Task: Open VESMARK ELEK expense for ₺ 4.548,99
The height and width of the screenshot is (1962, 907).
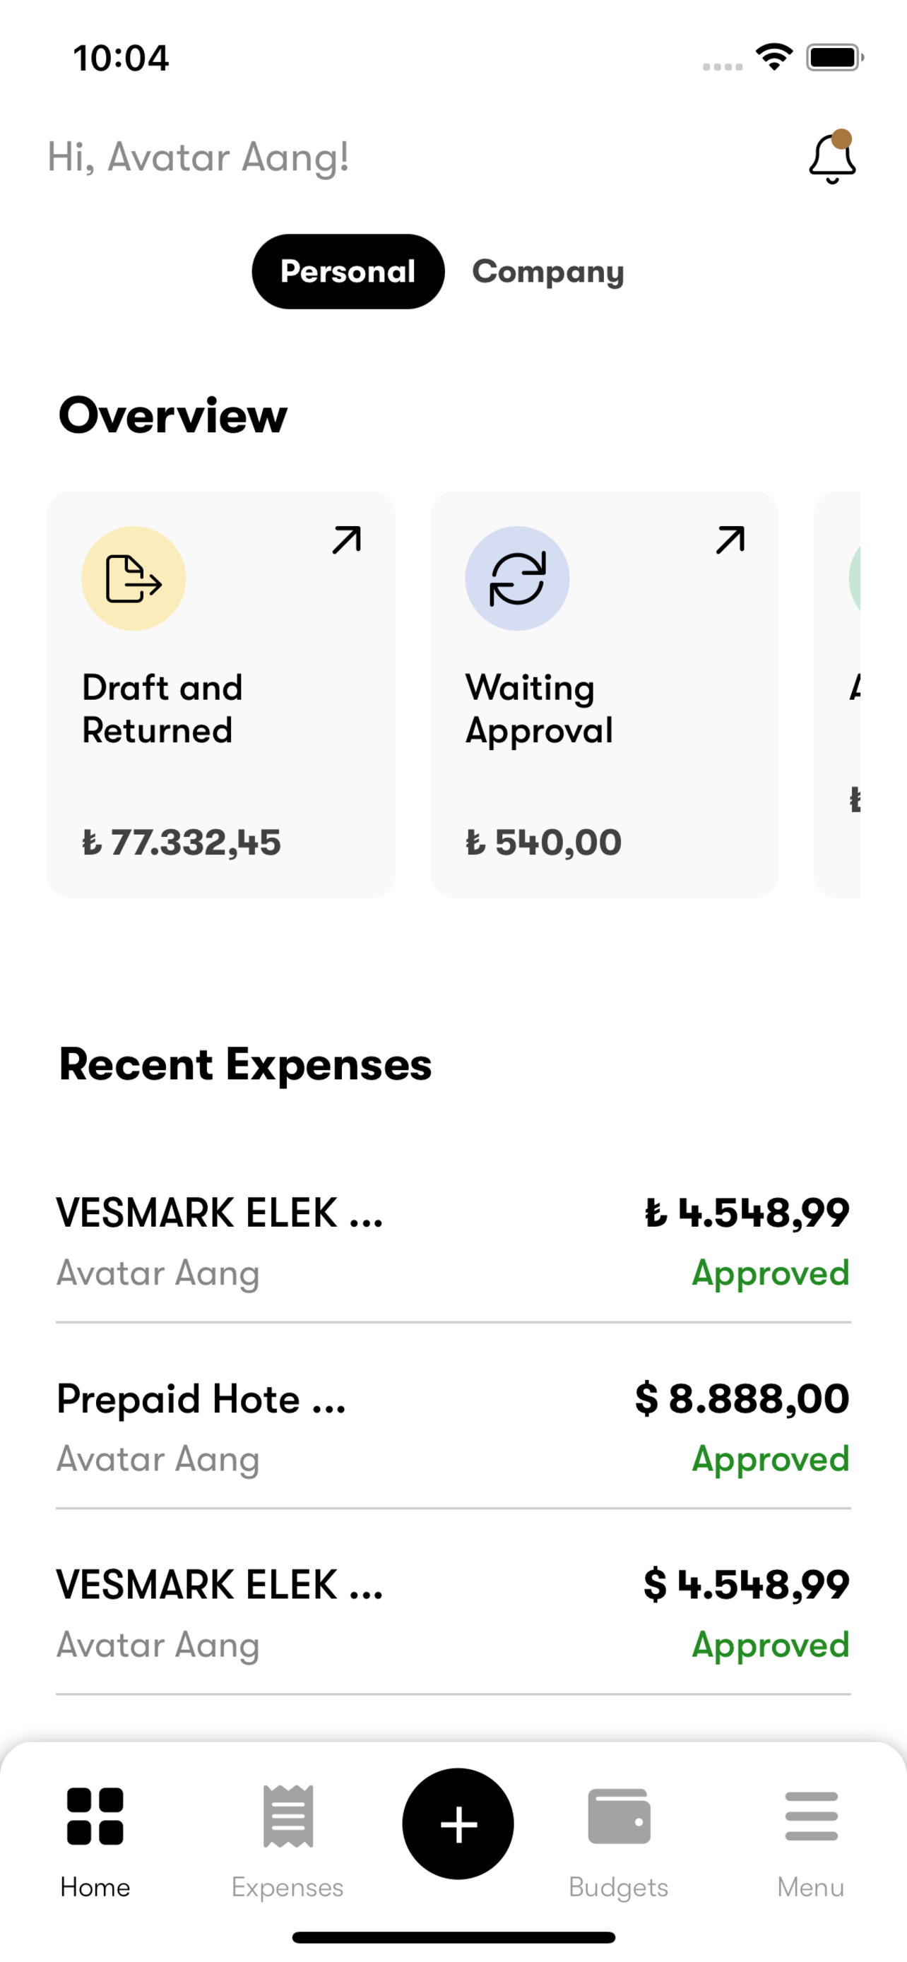Action: point(453,1242)
